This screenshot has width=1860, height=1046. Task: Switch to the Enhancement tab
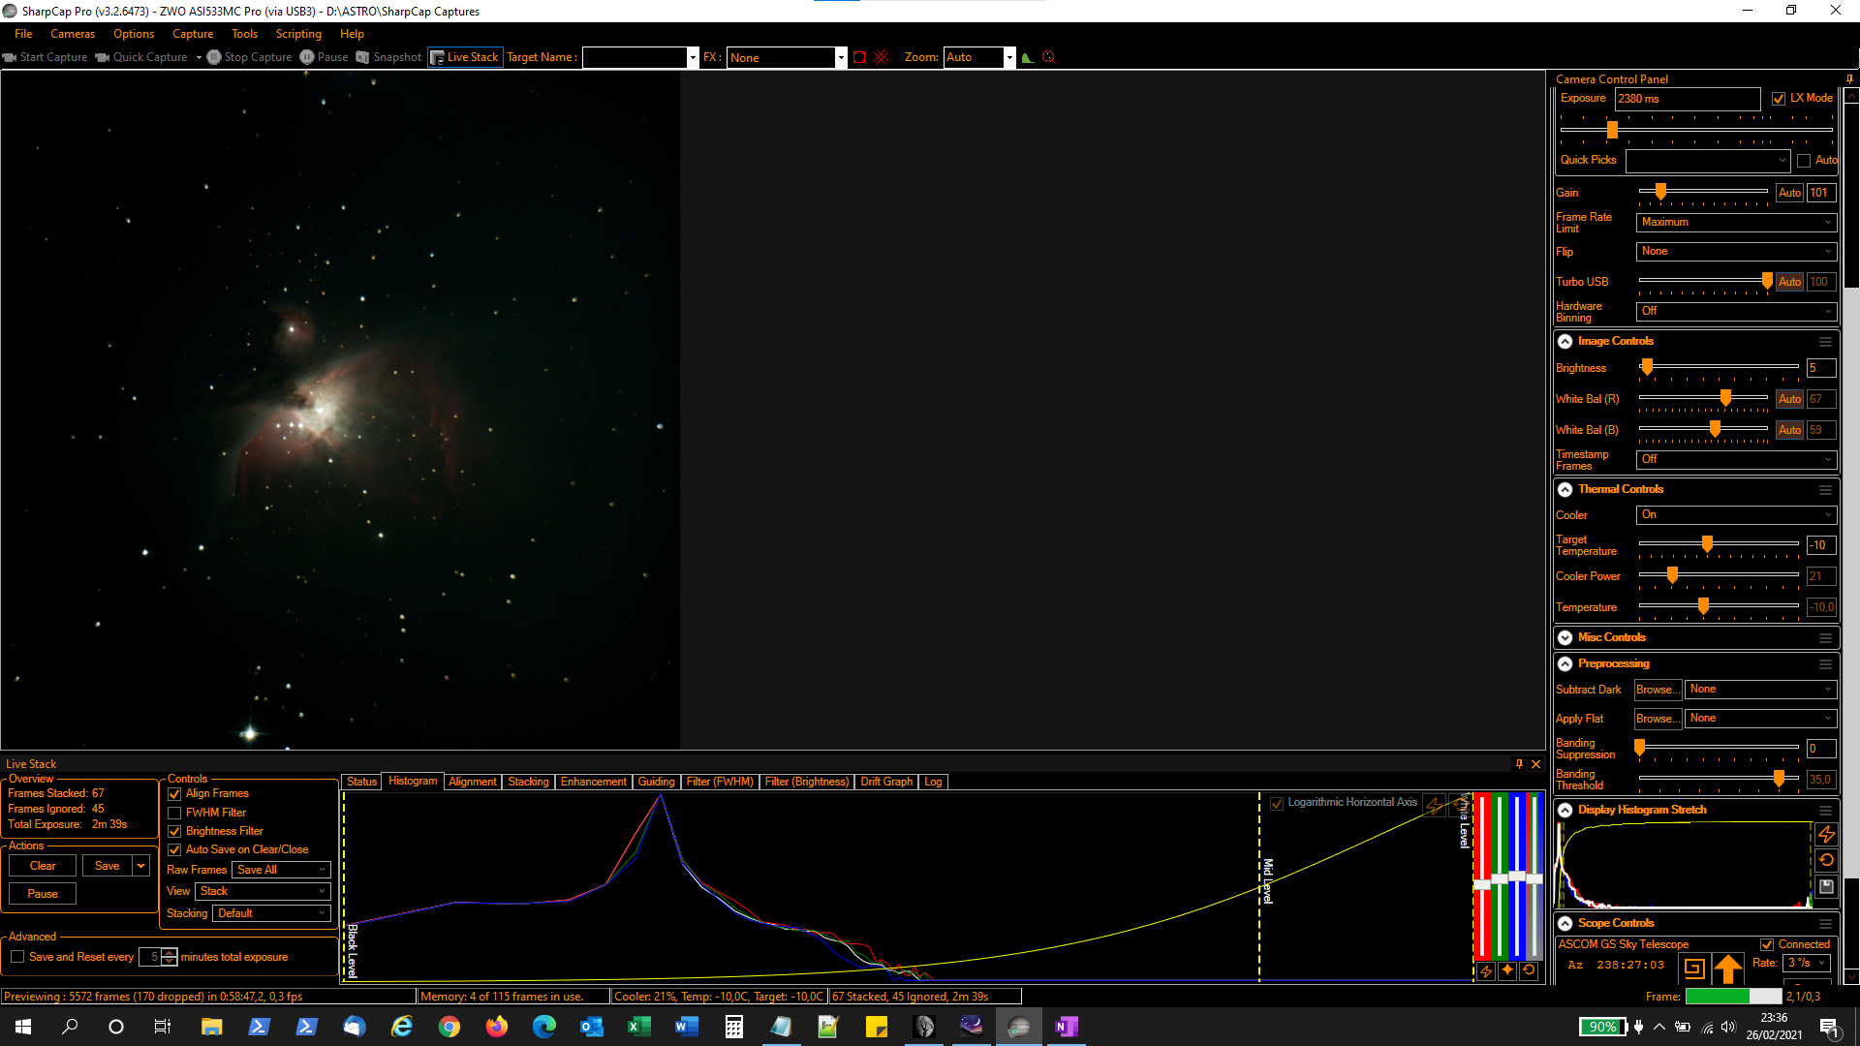coord(593,782)
